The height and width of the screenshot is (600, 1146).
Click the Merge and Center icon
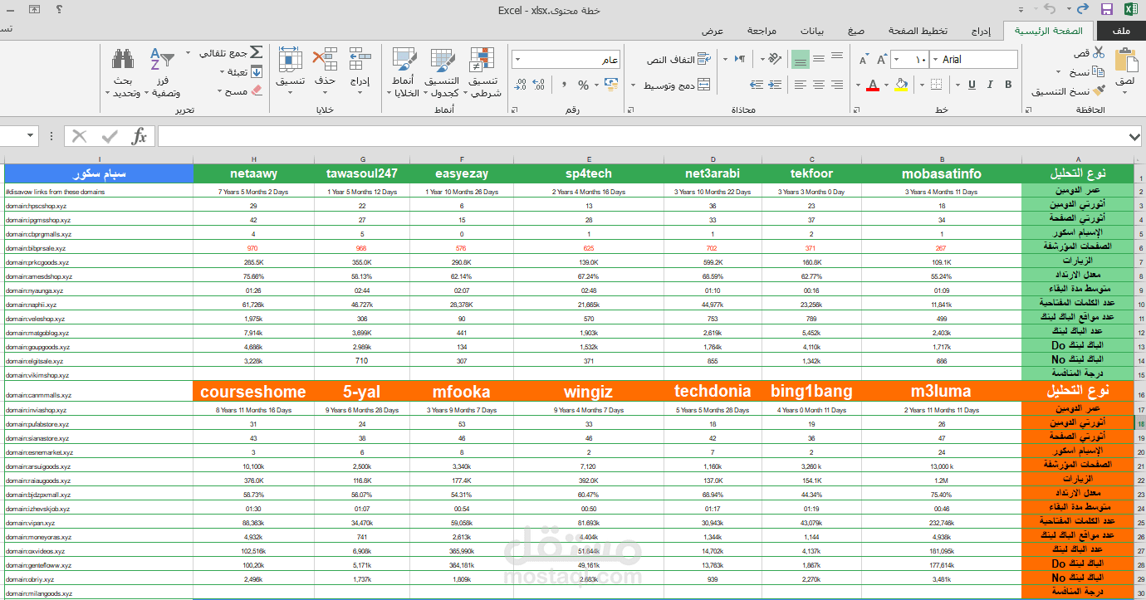(x=704, y=85)
